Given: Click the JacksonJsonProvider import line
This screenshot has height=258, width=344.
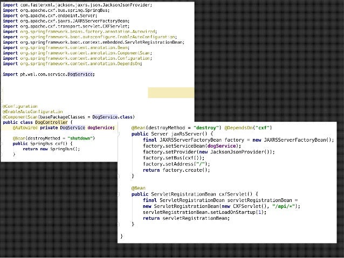Looking at the screenshot, I should 78,5.
